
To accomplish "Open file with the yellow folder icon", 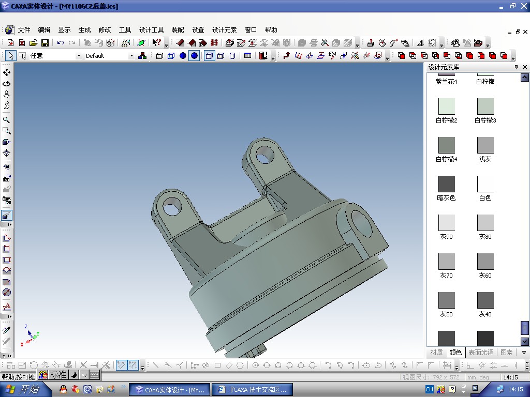I will pyautogui.click(x=33, y=43).
